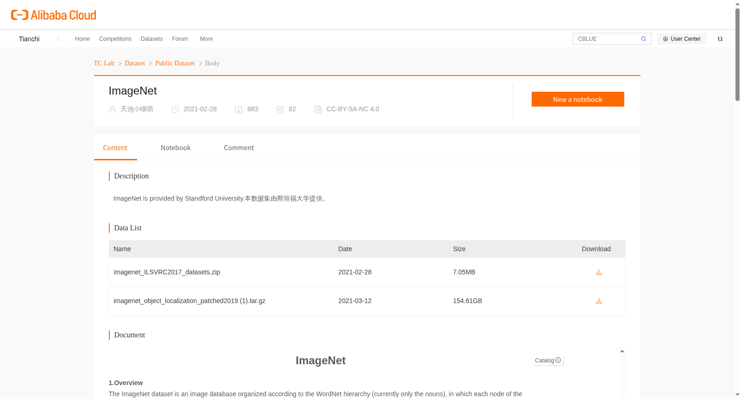This screenshot has height=399, width=741.
Task: Click the license document icon
Action: coord(318,109)
